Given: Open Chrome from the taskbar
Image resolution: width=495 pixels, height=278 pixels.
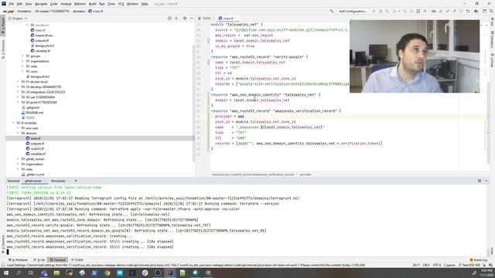Looking at the screenshot, I should pos(107,273).
